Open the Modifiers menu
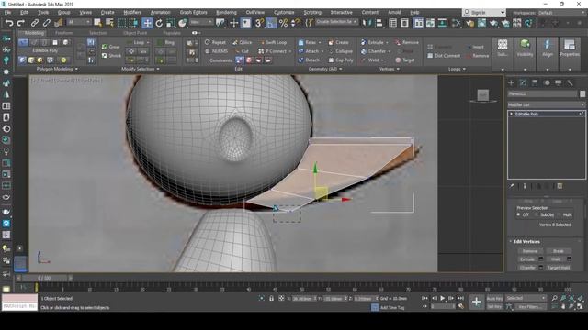Image resolution: width=588 pixels, height=330 pixels. (132, 12)
